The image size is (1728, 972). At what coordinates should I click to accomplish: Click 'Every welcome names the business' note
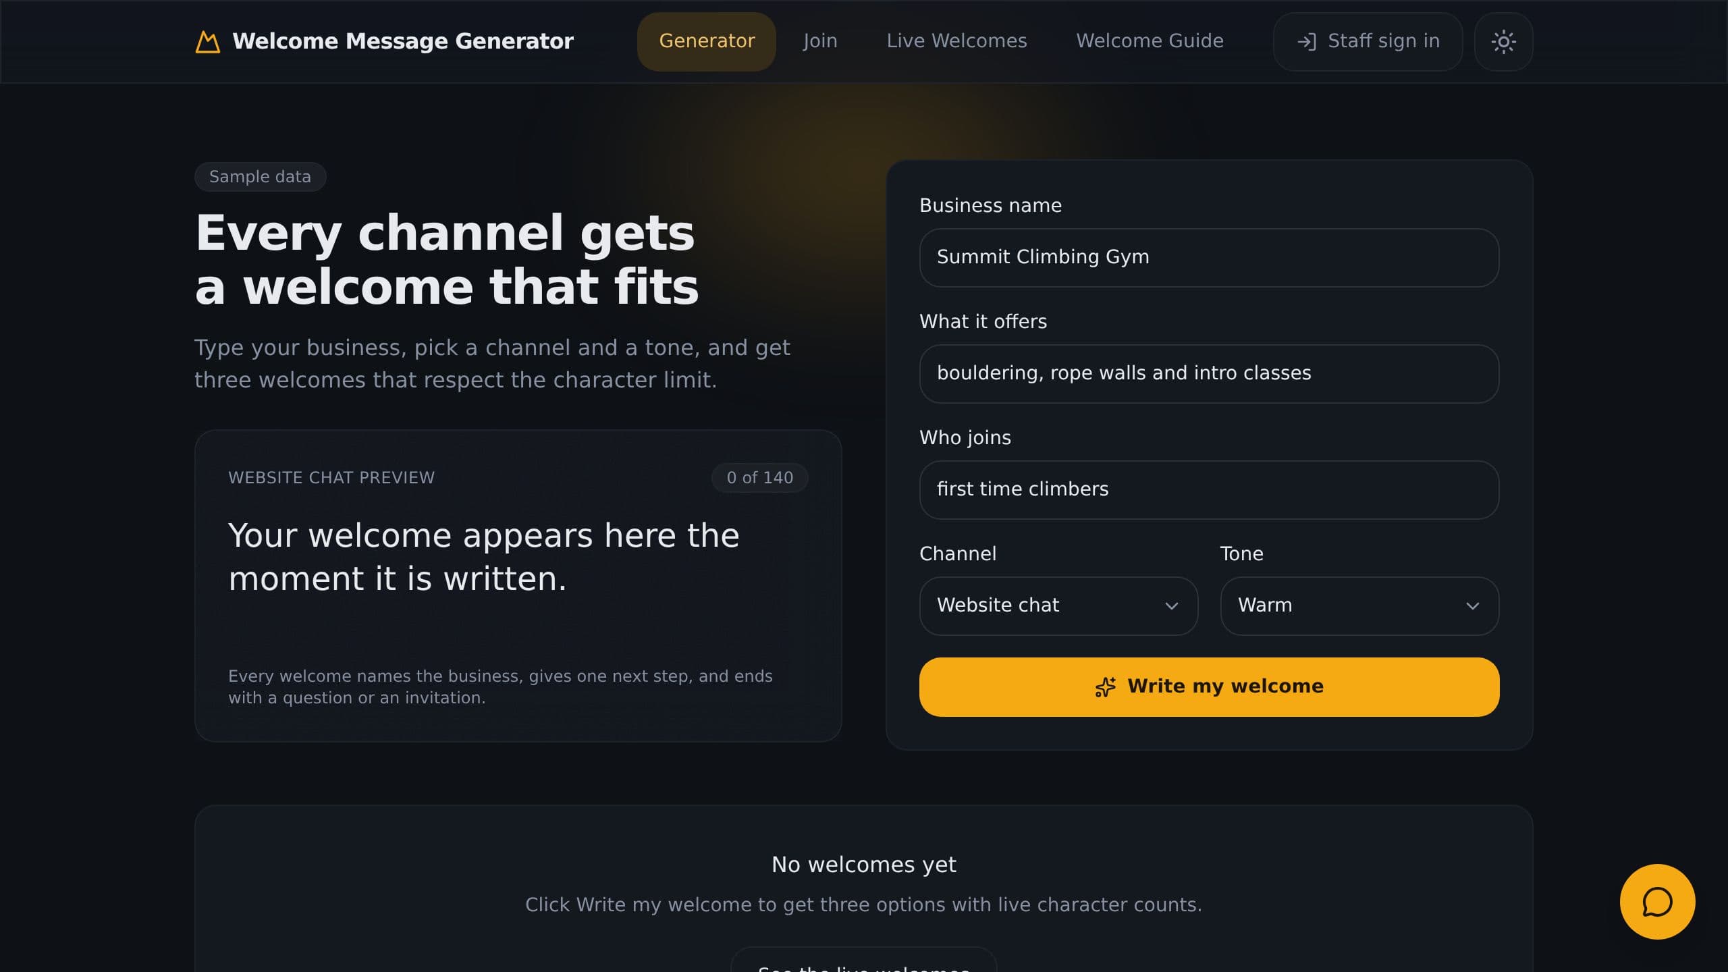tap(500, 686)
